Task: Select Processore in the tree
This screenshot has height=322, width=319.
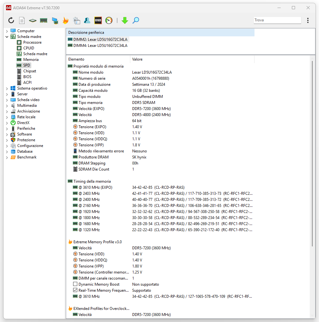Action: [x=32, y=42]
